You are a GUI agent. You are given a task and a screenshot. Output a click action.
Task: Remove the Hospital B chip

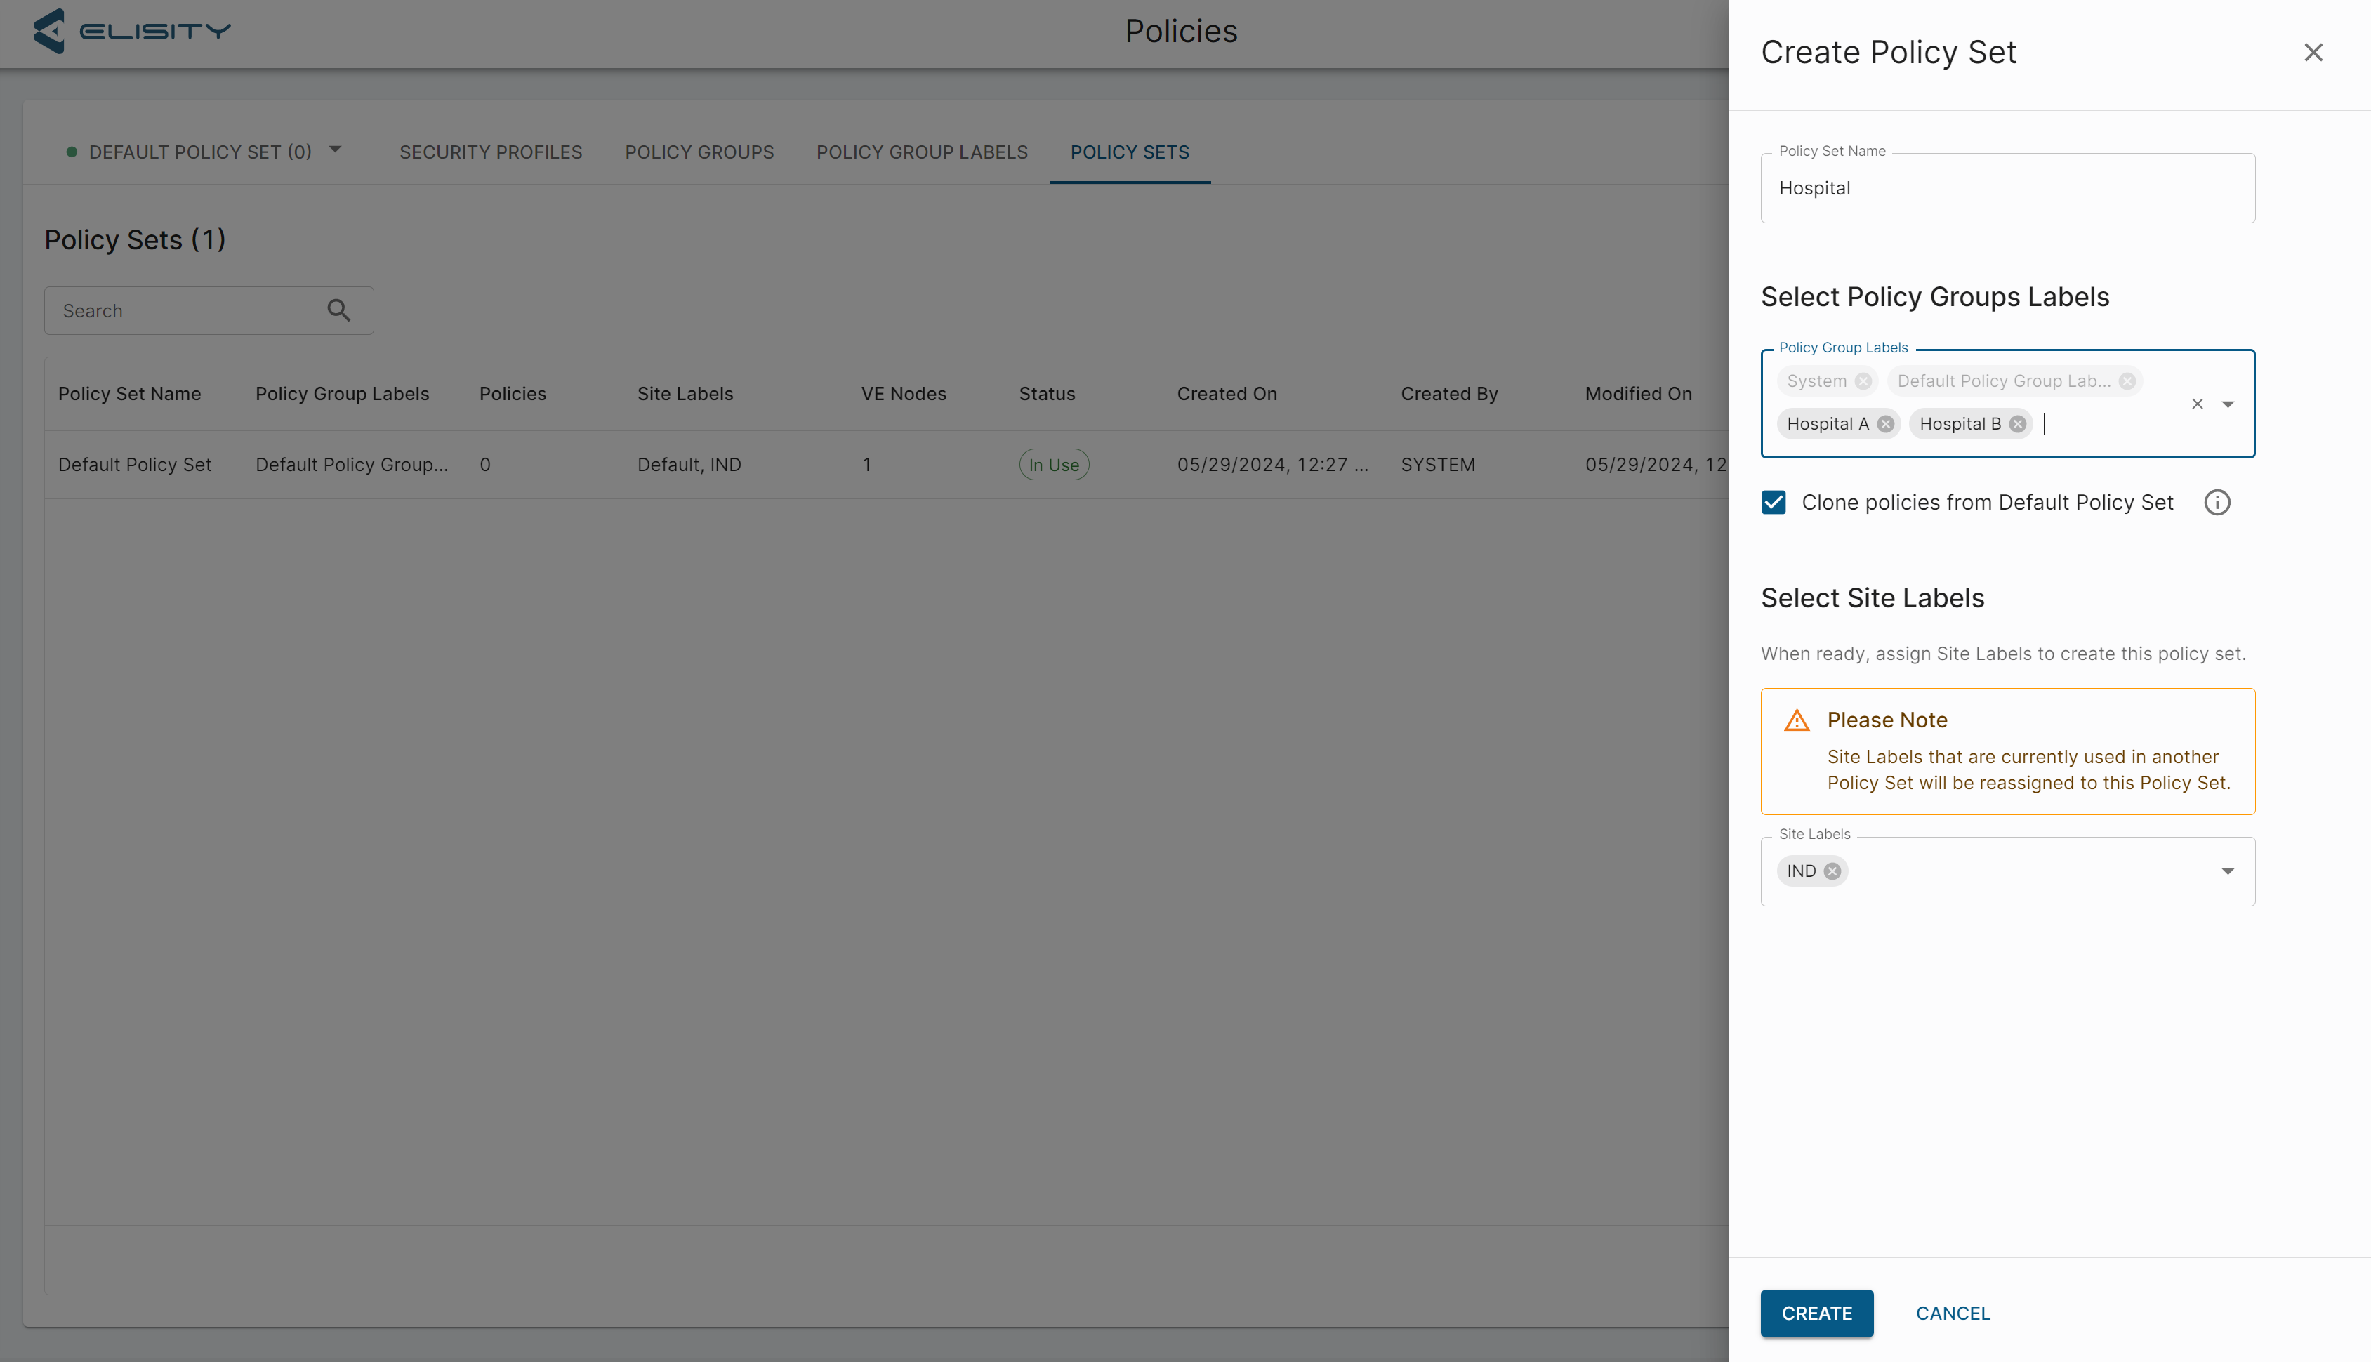(x=2017, y=424)
